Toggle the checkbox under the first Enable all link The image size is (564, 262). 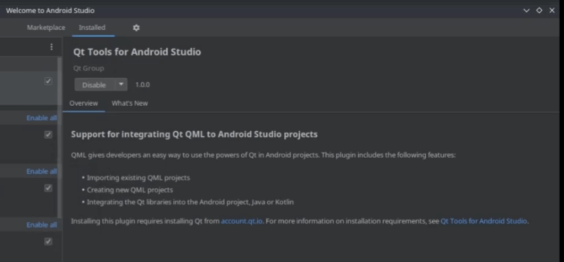tap(48, 135)
